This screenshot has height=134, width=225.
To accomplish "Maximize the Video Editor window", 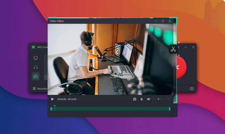I will click(x=163, y=21).
